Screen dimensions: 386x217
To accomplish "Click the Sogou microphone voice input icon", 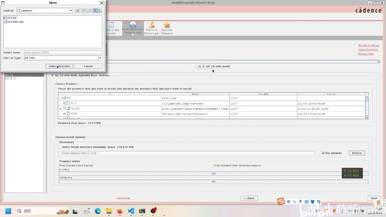I will tap(300, 202).
